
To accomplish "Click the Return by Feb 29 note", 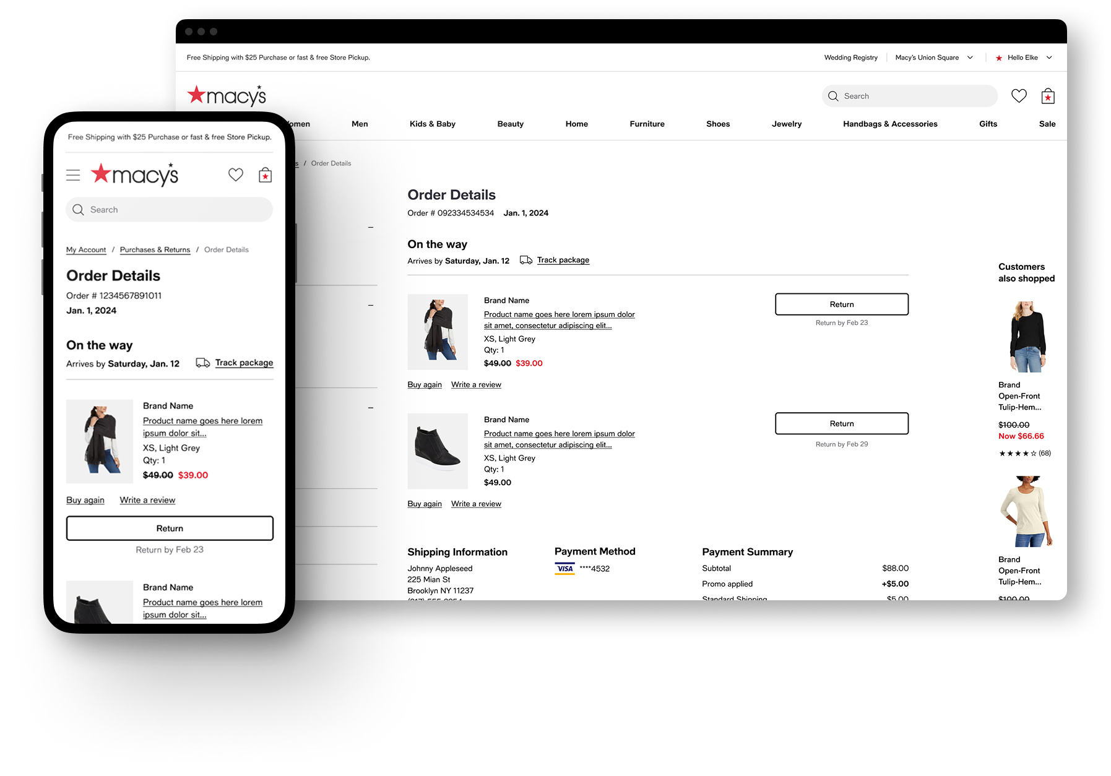I will pyautogui.click(x=842, y=444).
